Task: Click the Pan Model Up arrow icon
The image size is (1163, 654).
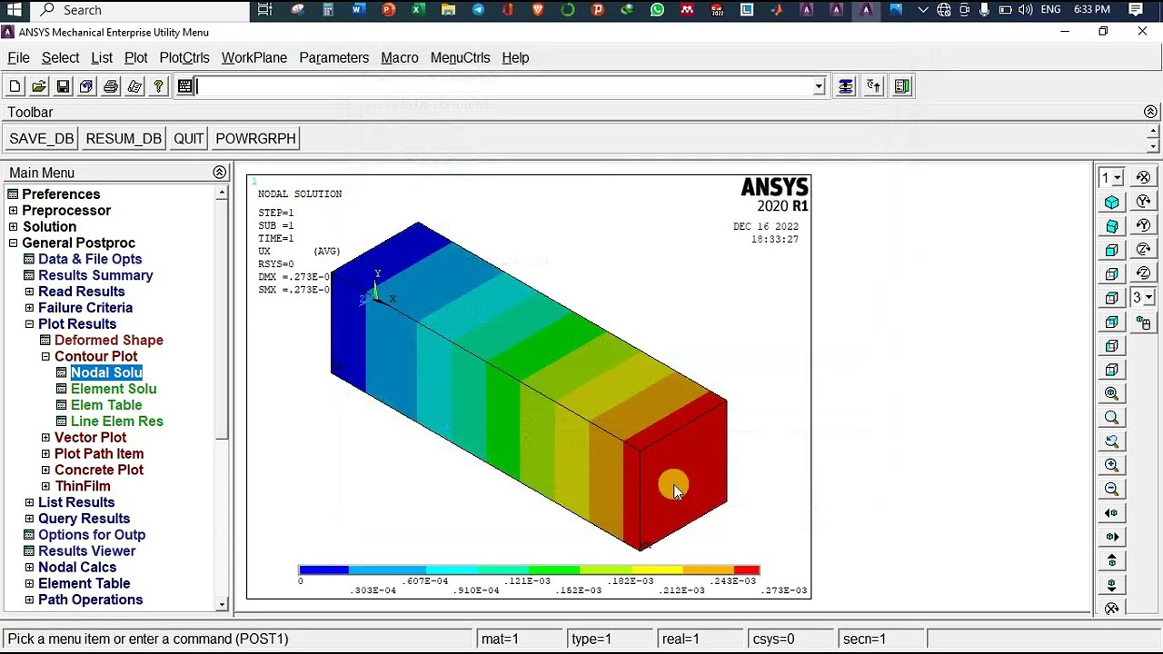Action: tap(1111, 560)
